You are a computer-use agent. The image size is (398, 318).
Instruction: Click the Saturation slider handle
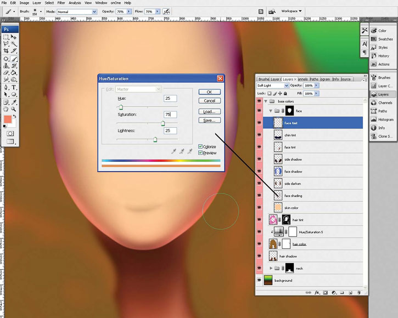[x=162, y=123]
